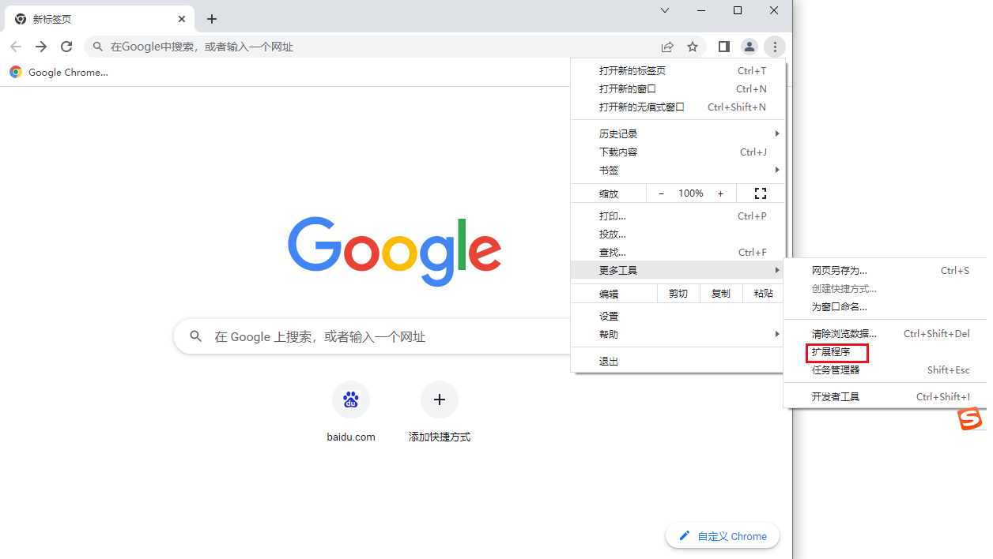Click the Sogou input method S icon
The image size is (993, 559).
coord(970,419)
